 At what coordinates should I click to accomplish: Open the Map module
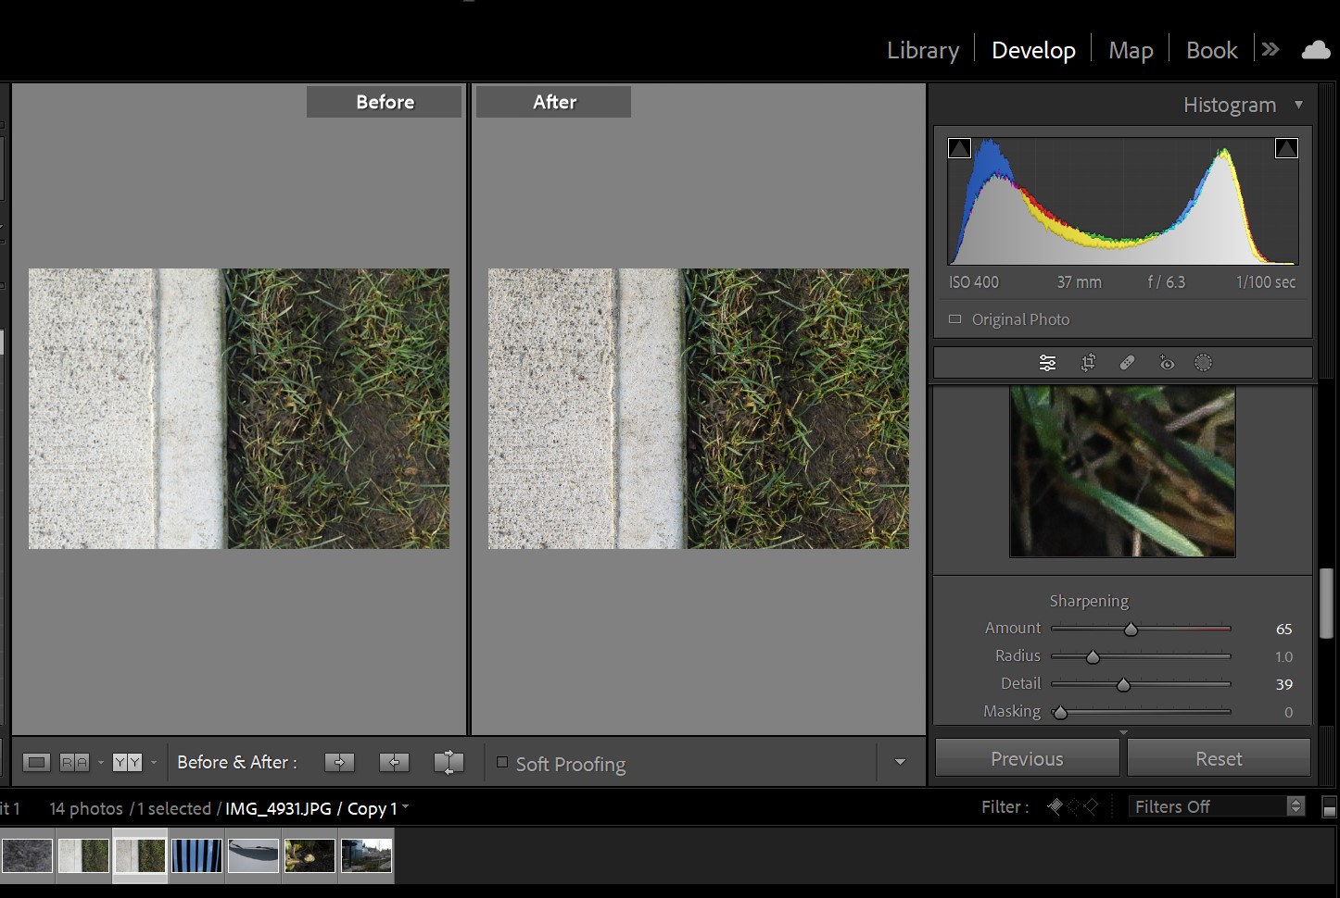tap(1131, 50)
